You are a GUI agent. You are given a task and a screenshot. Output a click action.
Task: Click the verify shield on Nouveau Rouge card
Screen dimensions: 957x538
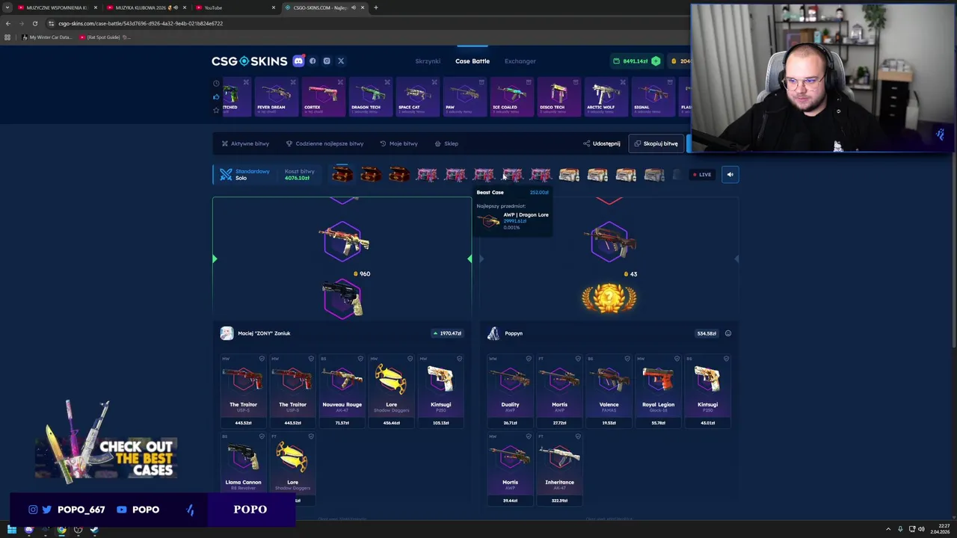[x=360, y=359]
